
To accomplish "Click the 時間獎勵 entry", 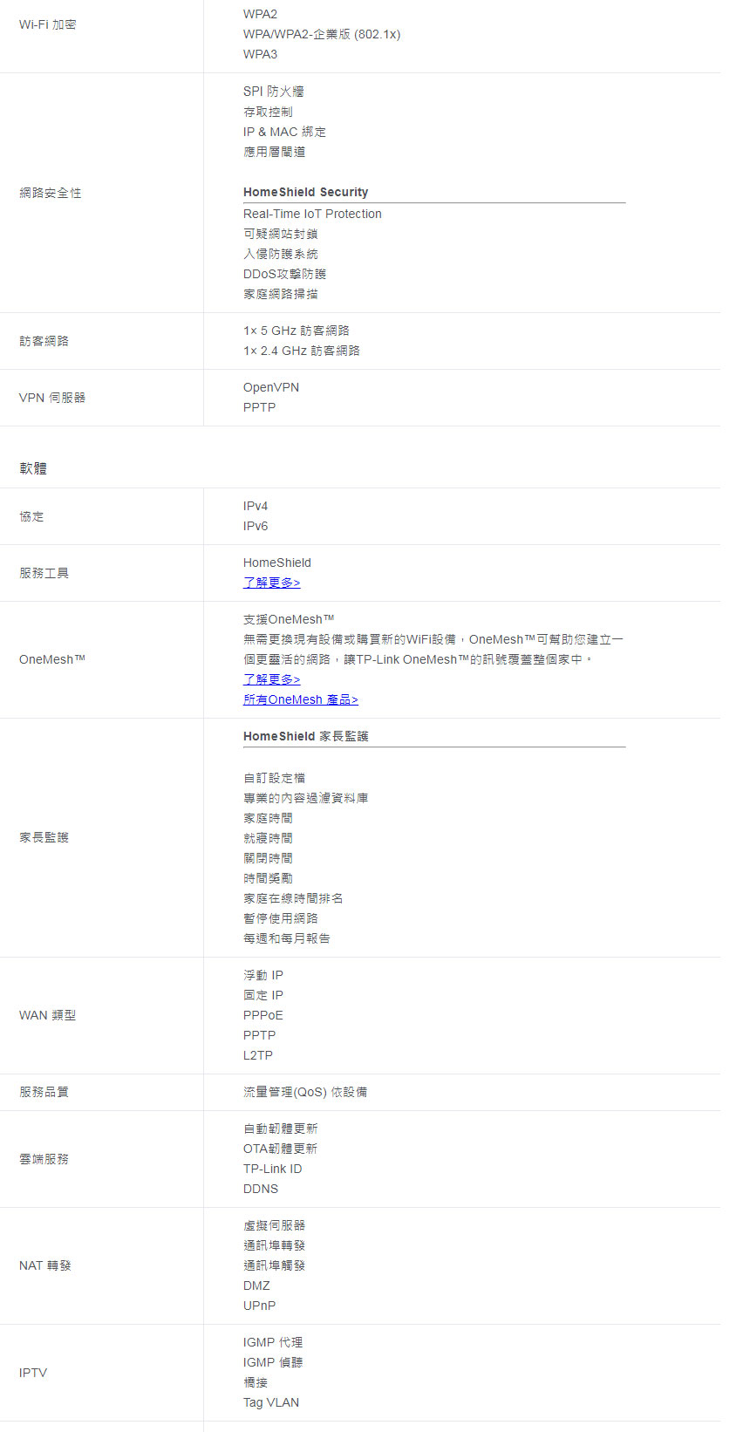I will (268, 878).
